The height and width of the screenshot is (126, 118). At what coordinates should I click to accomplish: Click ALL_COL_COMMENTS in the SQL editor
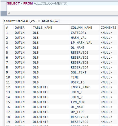tap(50, 3)
